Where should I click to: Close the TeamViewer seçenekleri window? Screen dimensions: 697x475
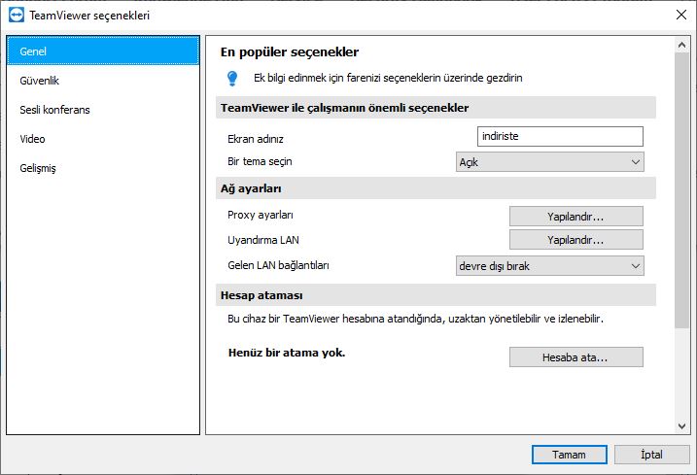[x=681, y=15]
